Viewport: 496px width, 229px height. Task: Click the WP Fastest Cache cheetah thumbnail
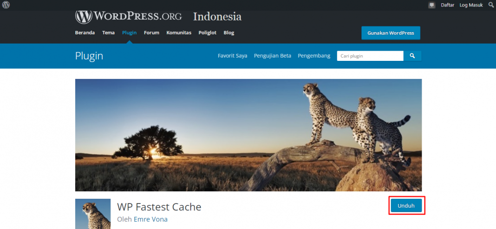click(x=93, y=214)
